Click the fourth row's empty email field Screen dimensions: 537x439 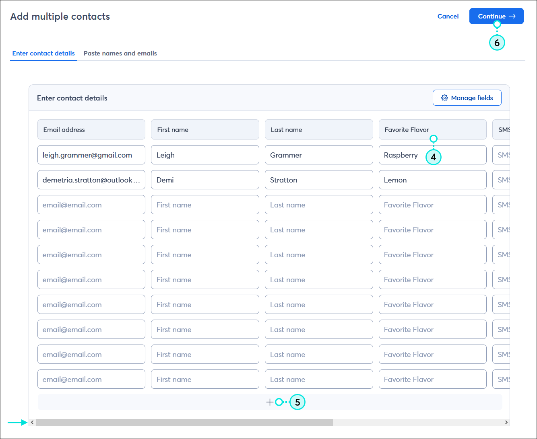tap(91, 230)
